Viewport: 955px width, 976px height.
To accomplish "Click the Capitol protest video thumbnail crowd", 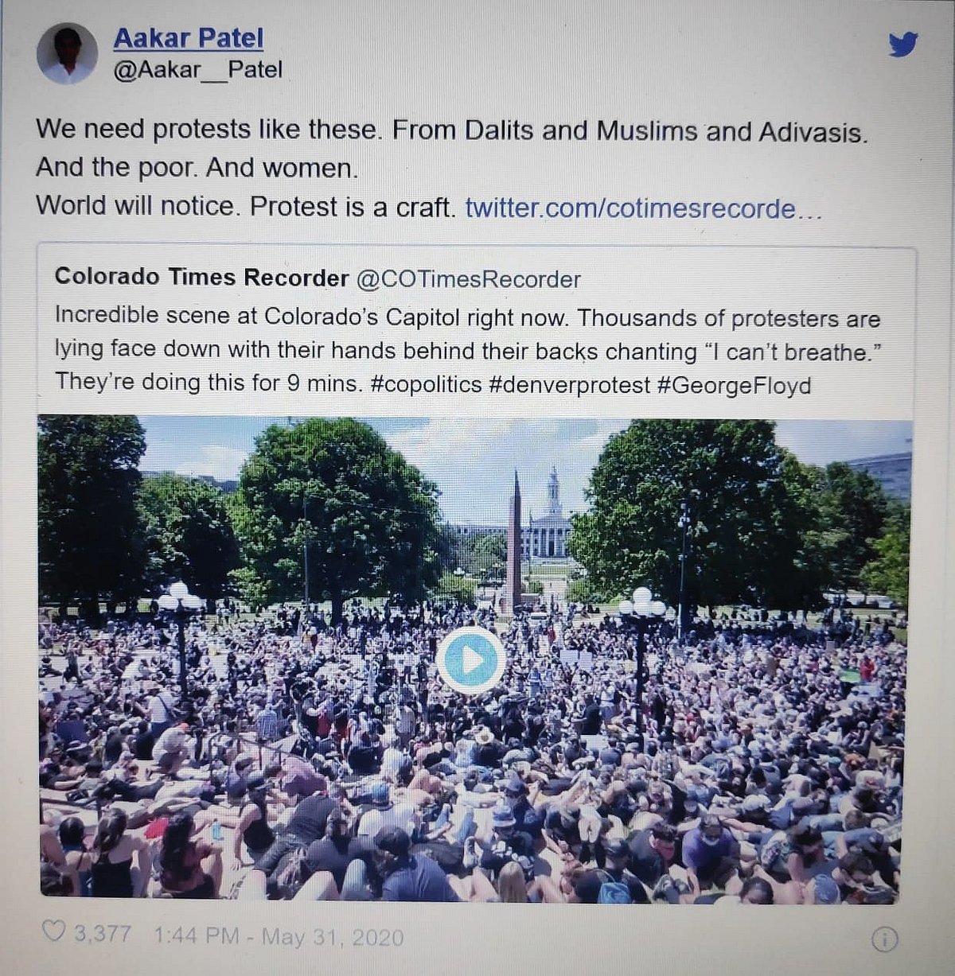I will tap(470, 764).
